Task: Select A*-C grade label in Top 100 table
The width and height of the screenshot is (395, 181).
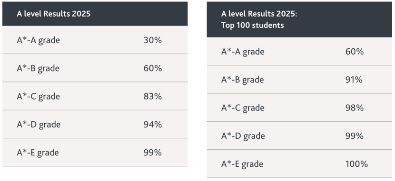Action: tap(243, 108)
